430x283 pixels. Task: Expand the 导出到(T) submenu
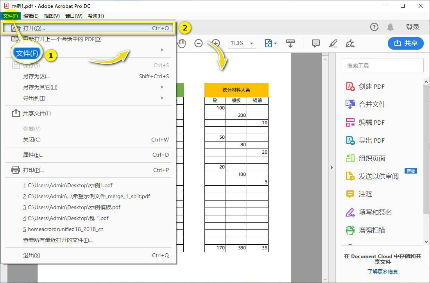tap(88, 98)
